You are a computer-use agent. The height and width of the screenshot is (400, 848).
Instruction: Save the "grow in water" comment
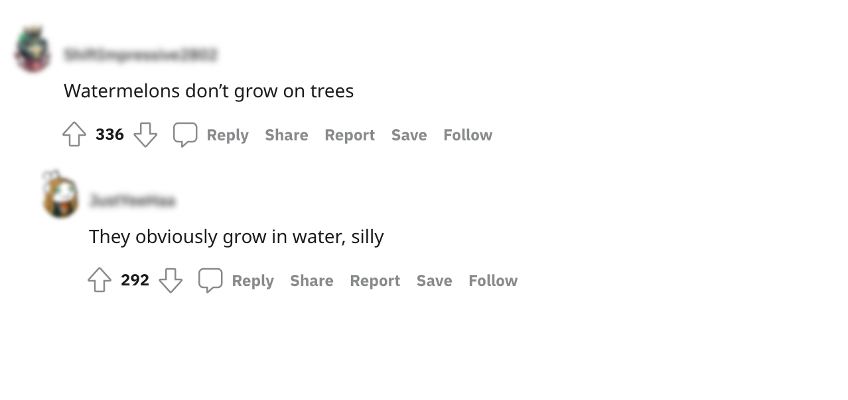434,281
